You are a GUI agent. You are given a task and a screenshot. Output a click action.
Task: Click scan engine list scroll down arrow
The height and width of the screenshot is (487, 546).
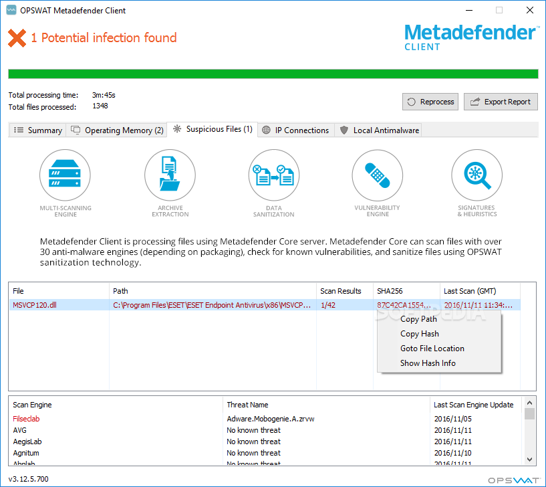530,460
